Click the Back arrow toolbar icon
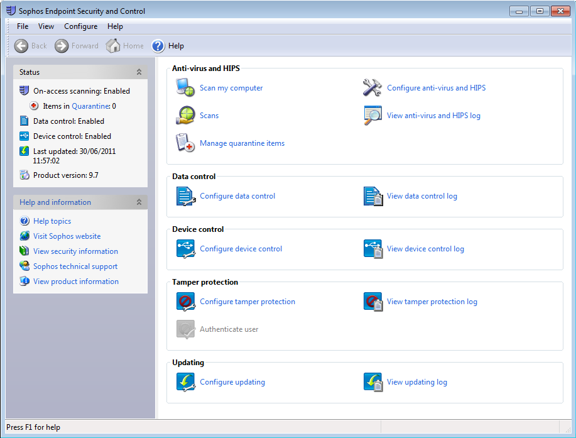Screen dimensions: 576x438 pyautogui.click(x=21, y=46)
